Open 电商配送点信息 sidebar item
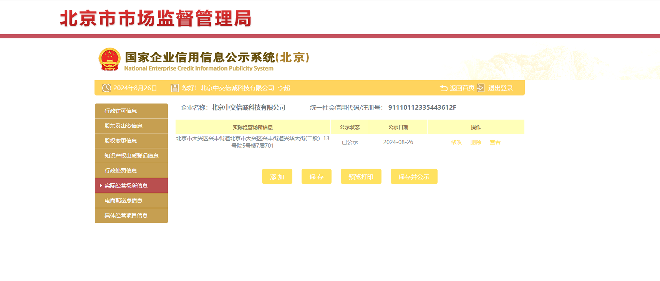This screenshot has height=281, width=660. tap(131, 200)
